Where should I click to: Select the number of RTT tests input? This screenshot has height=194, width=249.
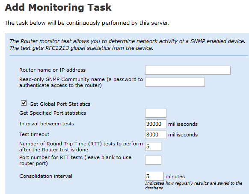pyautogui.click(x=153, y=146)
